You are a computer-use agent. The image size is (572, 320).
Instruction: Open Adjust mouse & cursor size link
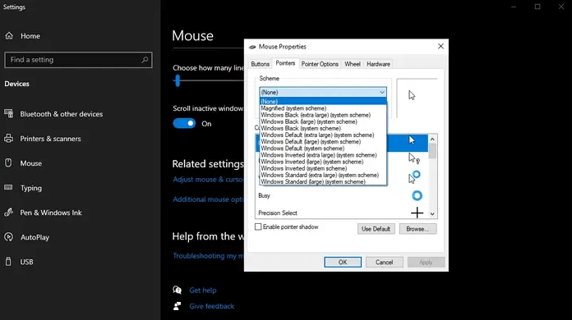pyautogui.click(x=208, y=180)
